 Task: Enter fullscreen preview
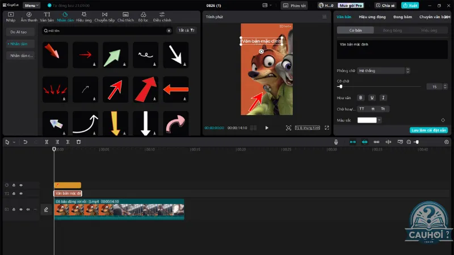327,128
